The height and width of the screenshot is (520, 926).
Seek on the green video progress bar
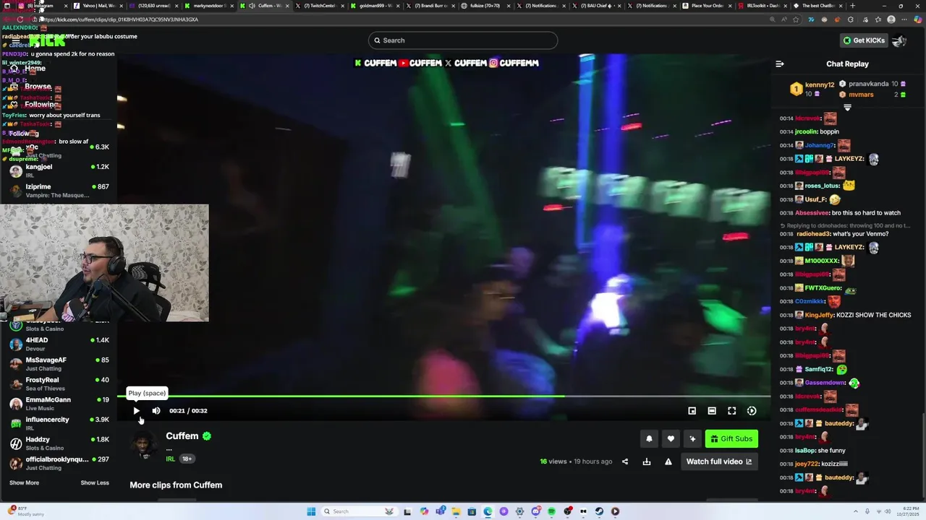pos(444,396)
